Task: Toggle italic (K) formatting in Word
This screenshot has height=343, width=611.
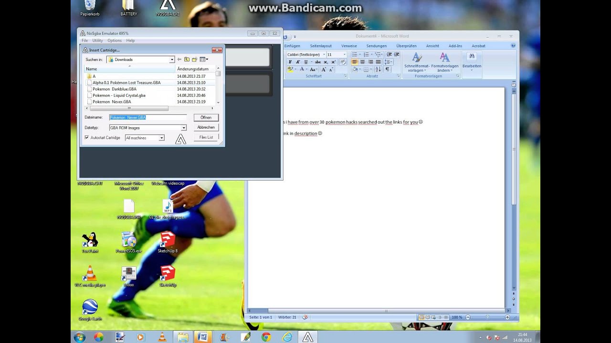Action: 298,62
